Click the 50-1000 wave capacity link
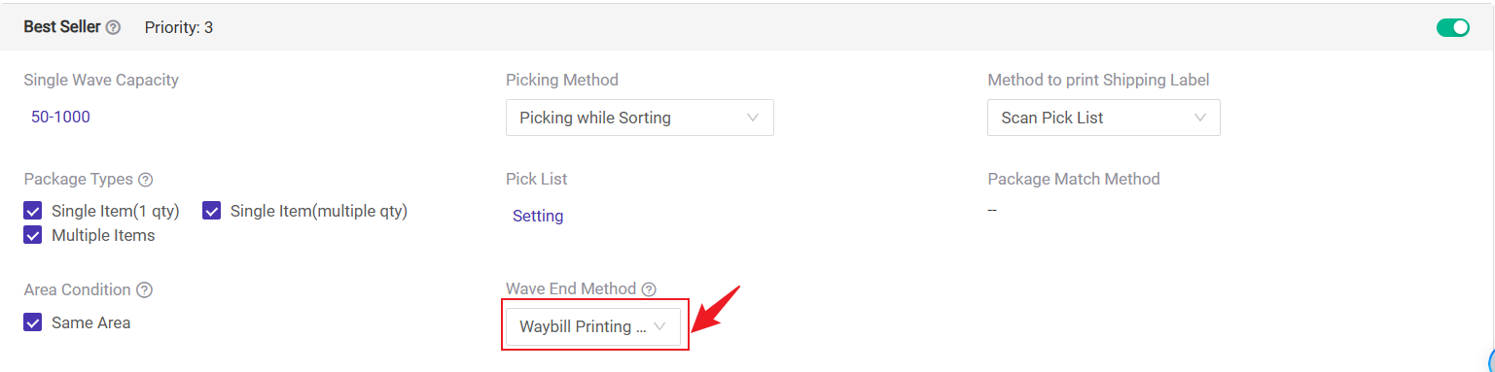1495x372 pixels. [x=60, y=117]
